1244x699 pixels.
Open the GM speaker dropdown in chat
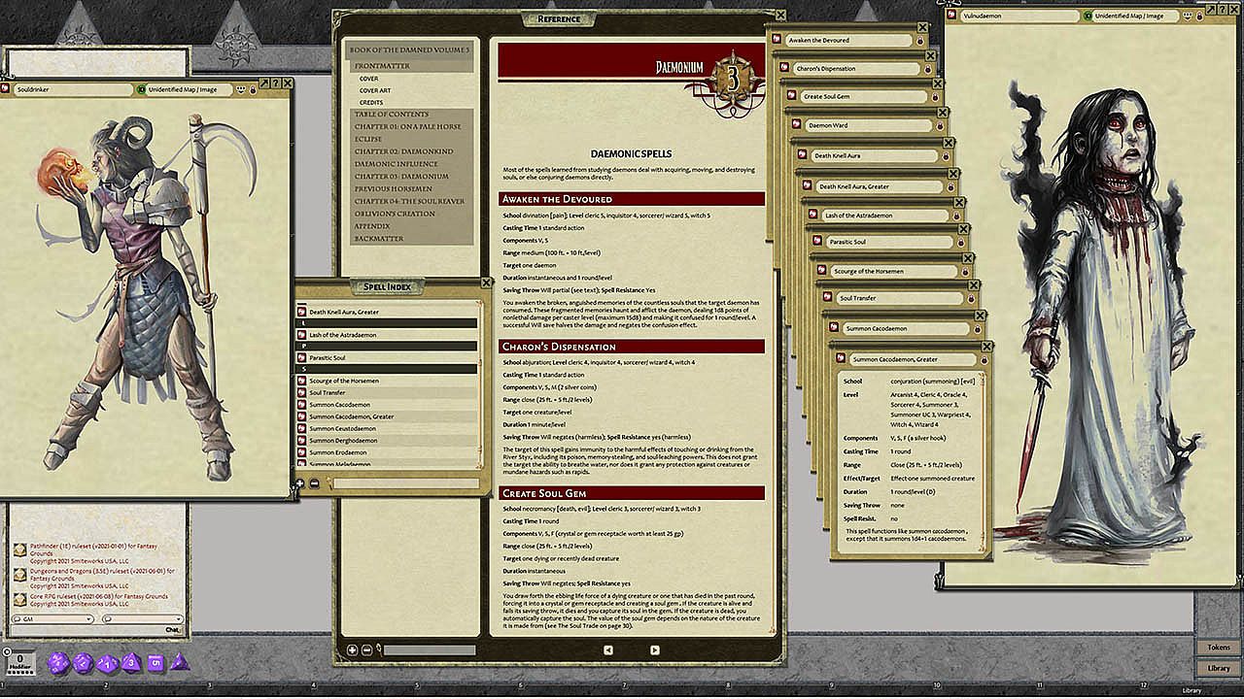click(53, 618)
